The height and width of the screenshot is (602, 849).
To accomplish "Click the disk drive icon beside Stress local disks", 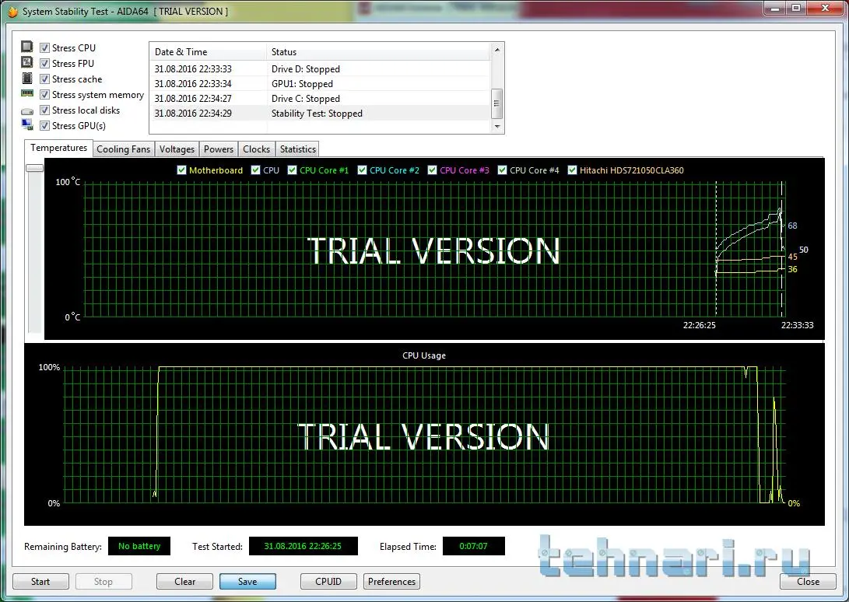I will [x=27, y=111].
